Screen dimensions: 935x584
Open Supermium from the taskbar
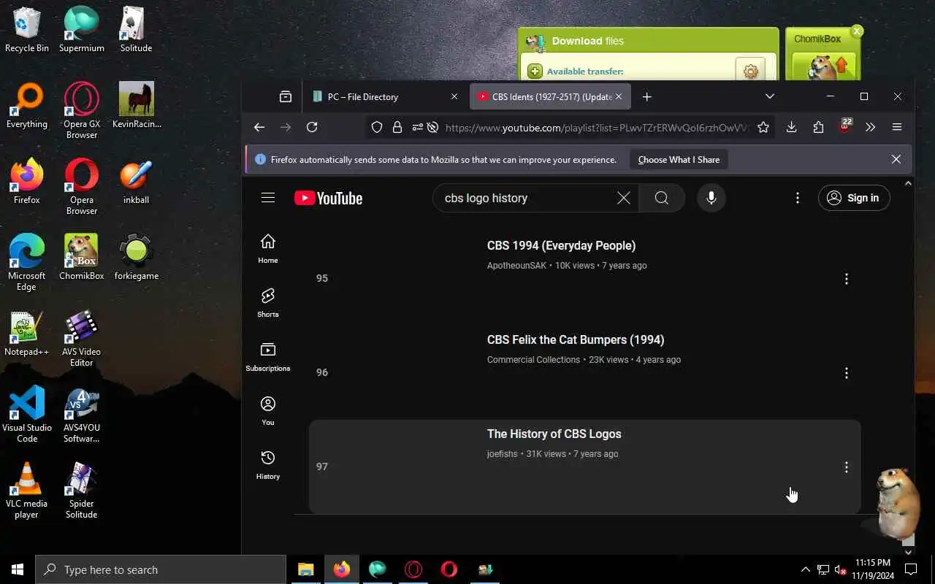coord(377,569)
